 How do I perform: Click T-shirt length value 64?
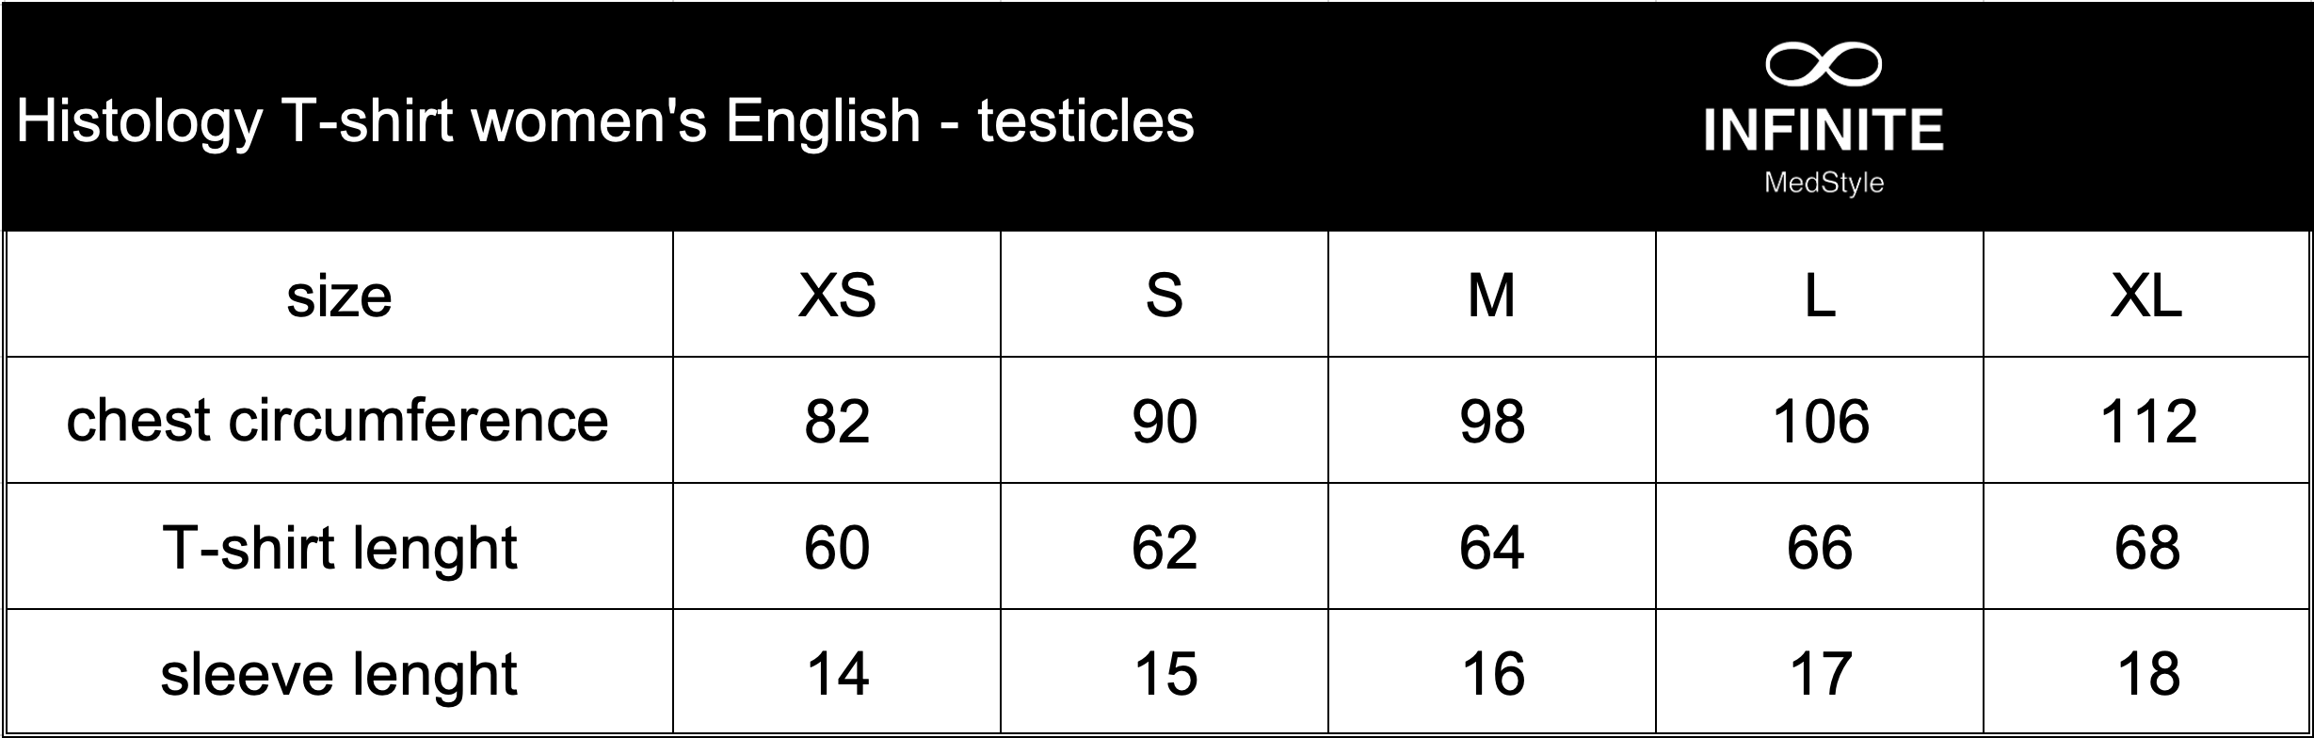[1492, 548]
